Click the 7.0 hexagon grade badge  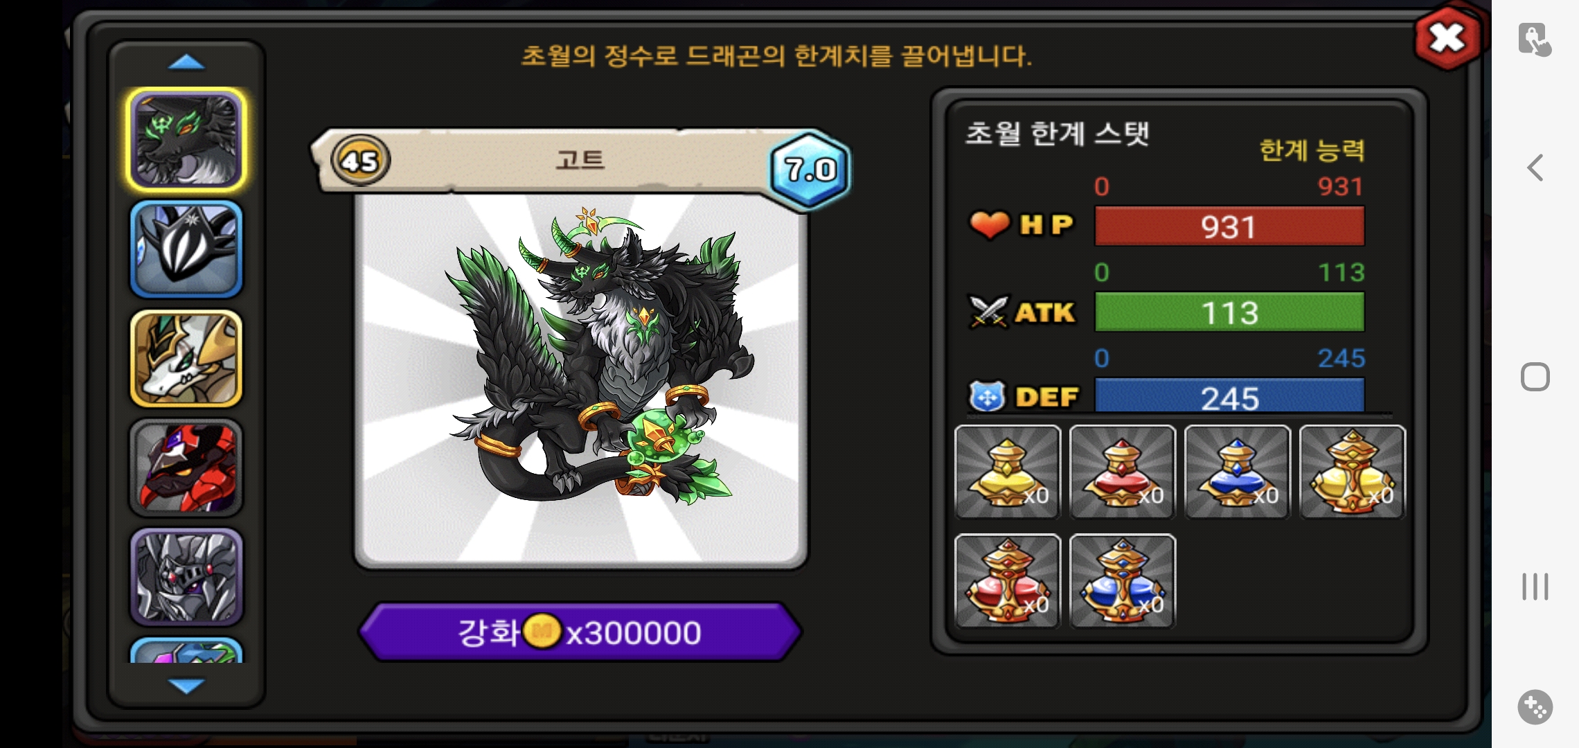[810, 170]
